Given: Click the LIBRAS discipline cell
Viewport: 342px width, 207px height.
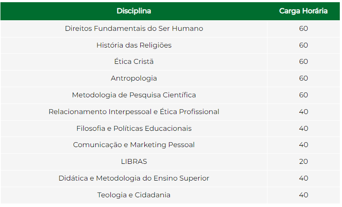Looking at the screenshot, I should point(134,162).
